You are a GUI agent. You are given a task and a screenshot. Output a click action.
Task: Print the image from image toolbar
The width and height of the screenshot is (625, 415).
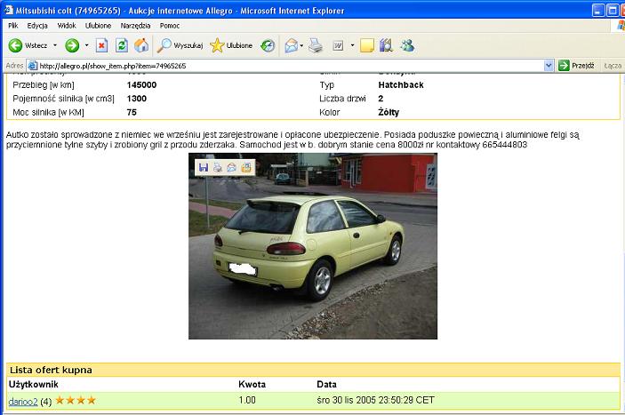pos(218,167)
